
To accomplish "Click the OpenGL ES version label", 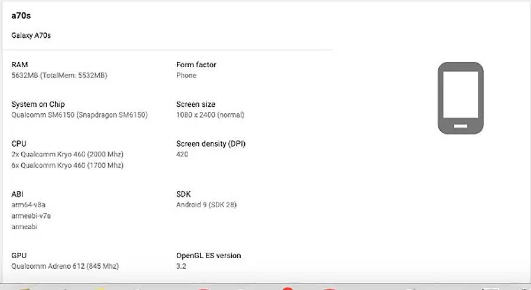I will 208,255.
